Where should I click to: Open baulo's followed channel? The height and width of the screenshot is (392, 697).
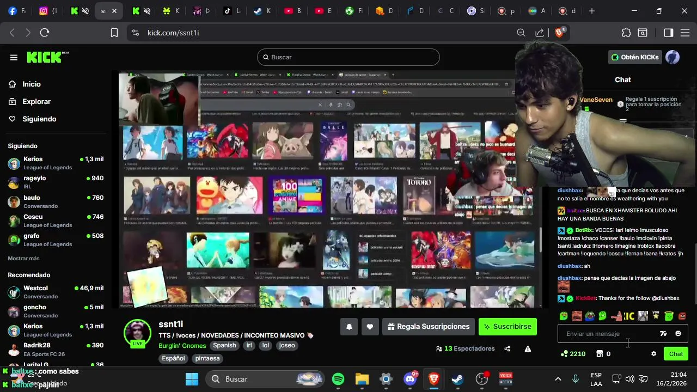56,201
